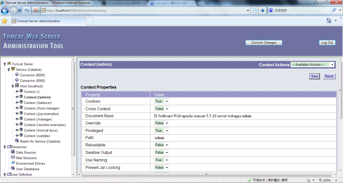Click the Context (/jsp-examples) node icon
This screenshot has width=343, height=183.
tap(21, 113)
